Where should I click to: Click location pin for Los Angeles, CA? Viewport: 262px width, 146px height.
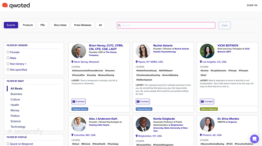click(201, 62)
